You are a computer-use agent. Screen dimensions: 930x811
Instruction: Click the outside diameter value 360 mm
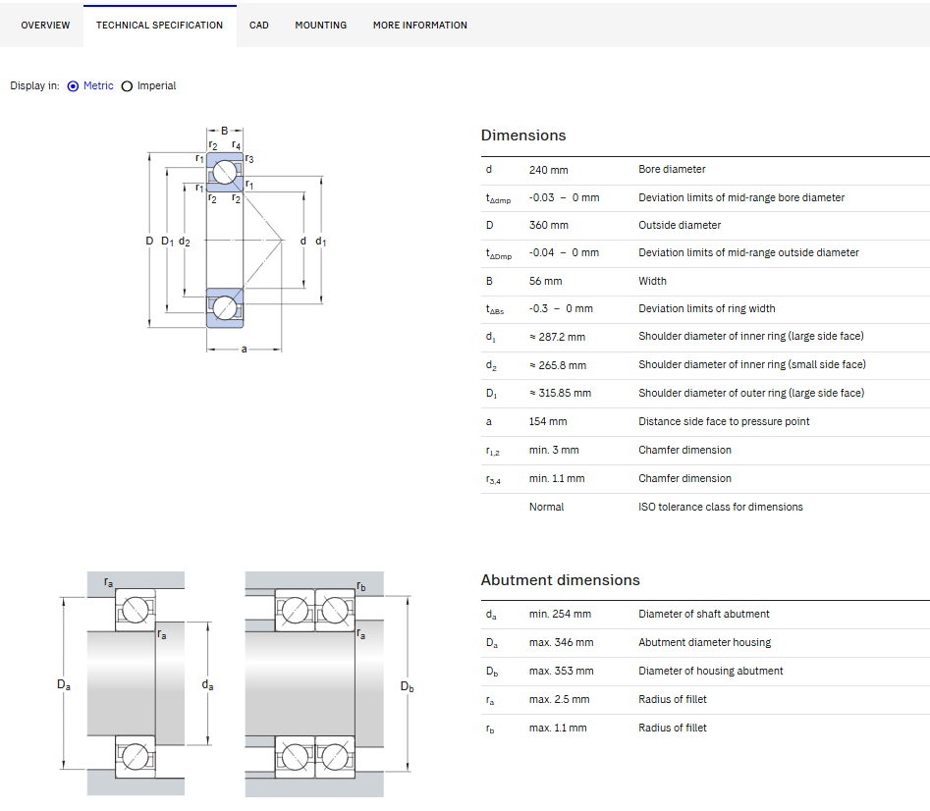click(x=549, y=225)
